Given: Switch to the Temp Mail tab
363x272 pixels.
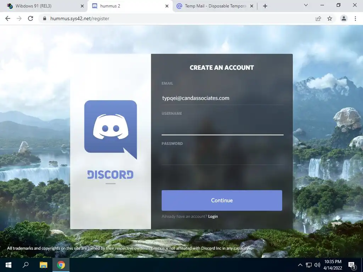Looking at the screenshot, I should coord(215,6).
